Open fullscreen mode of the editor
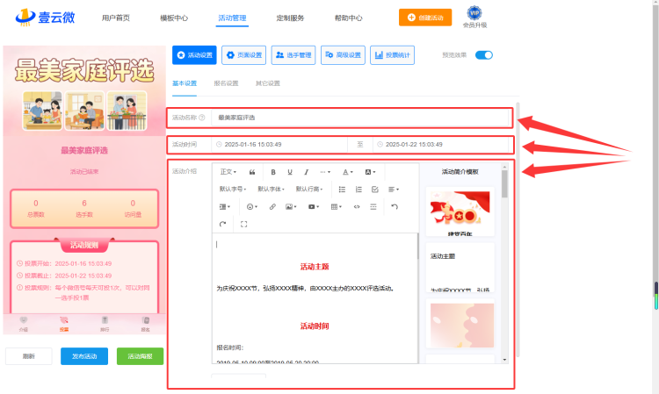 [x=243, y=224]
